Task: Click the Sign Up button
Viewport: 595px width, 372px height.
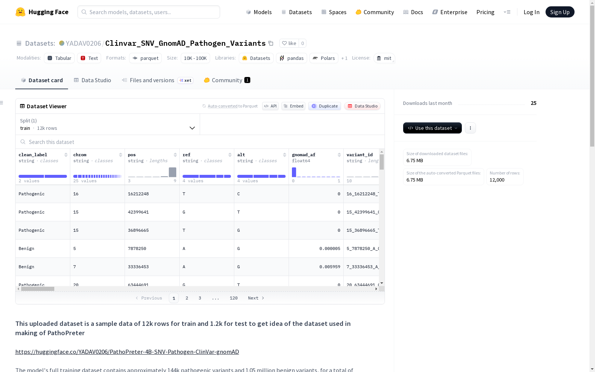Action: click(x=560, y=12)
